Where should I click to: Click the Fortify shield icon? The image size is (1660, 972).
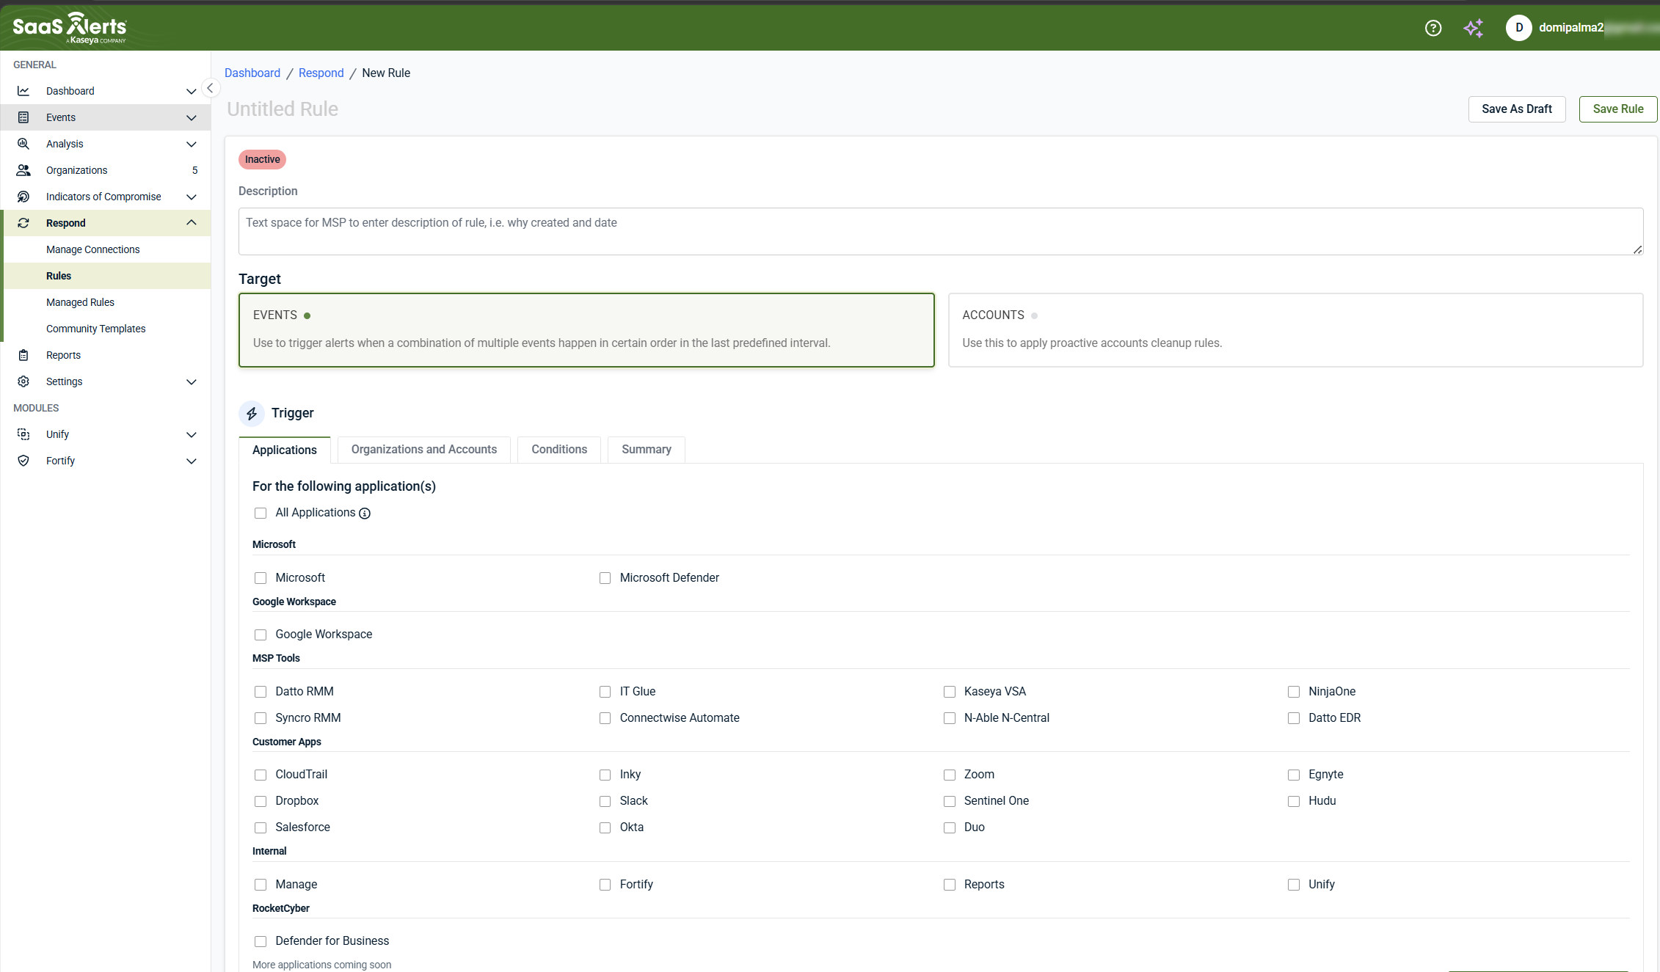point(23,461)
